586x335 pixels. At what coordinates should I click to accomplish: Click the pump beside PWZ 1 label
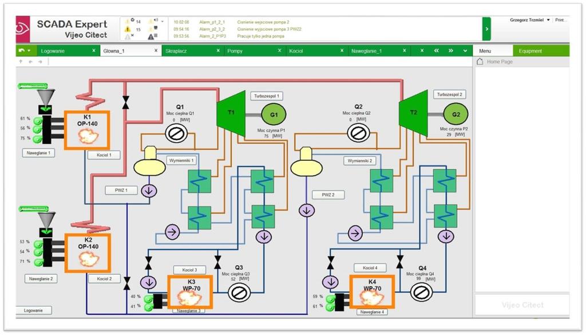(149, 191)
